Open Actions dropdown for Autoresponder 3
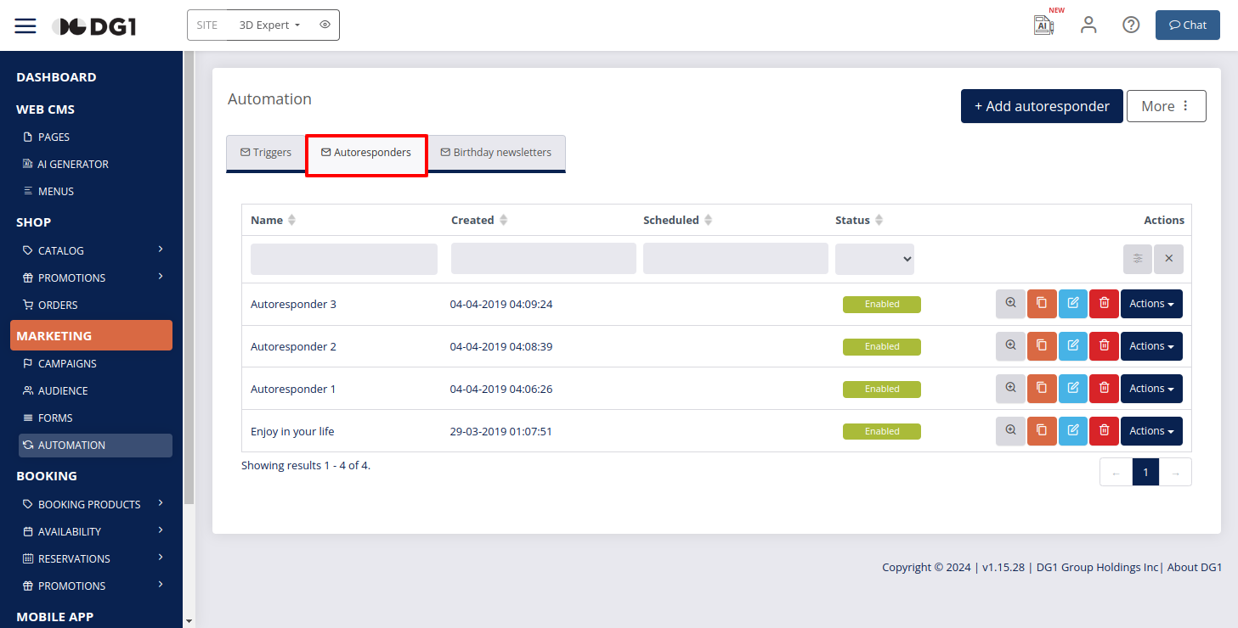This screenshot has width=1238, height=628. 1151,304
